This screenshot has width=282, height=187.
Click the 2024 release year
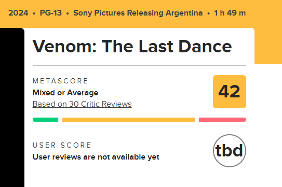pos(18,13)
